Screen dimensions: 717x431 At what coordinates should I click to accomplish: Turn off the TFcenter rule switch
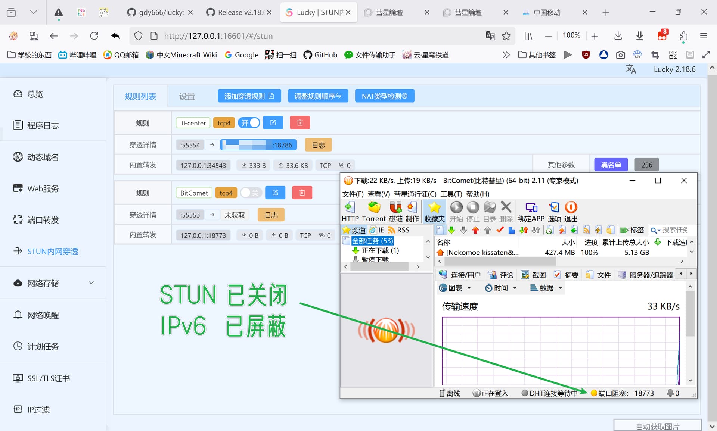pos(249,123)
